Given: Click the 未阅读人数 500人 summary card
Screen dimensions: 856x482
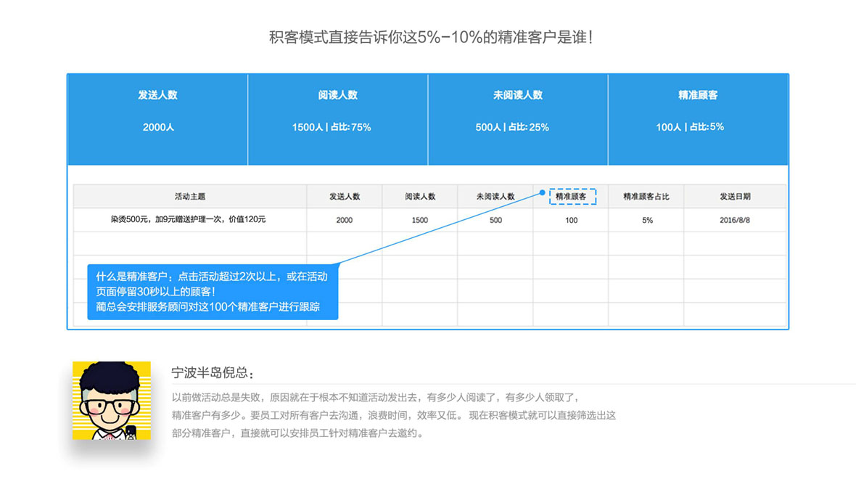Looking at the screenshot, I should (518, 119).
